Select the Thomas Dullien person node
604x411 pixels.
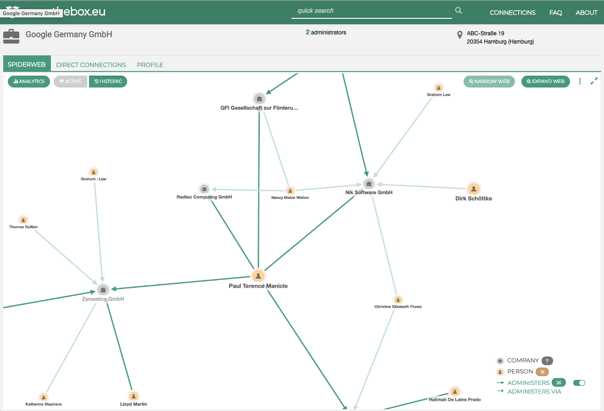pos(23,220)
